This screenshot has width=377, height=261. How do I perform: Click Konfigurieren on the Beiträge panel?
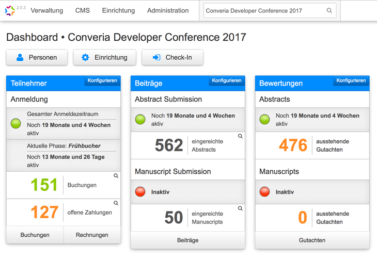click(x=227, y=80)
